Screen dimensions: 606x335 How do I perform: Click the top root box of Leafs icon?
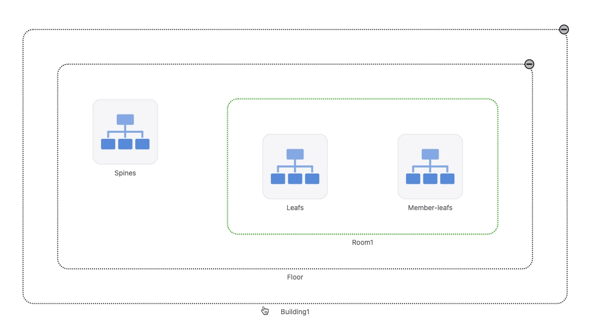295,154
